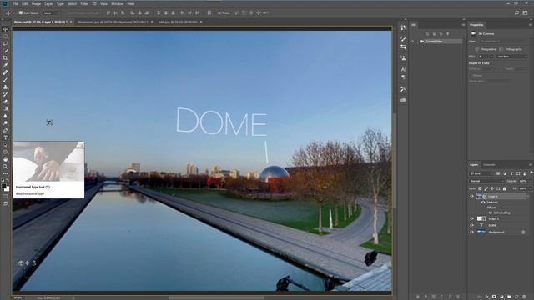Screen dimensions: 534x300
Task: Select the Perspective camera option
Action: [486, 49]
